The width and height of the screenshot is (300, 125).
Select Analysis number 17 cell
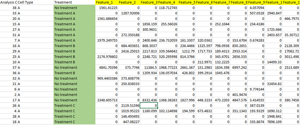[x=9, y=100]
